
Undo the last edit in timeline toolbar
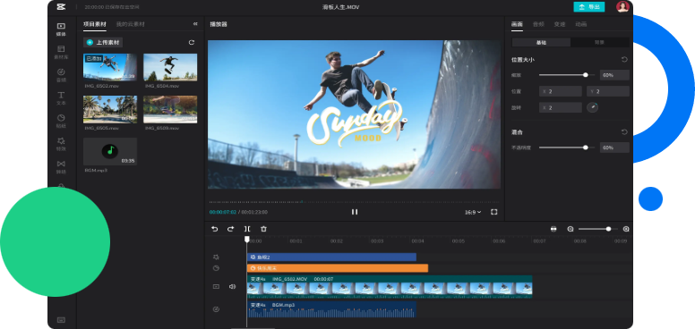click(215, 229)
